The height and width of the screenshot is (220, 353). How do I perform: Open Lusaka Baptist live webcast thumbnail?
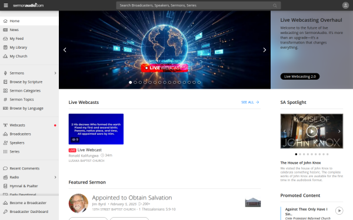click(x=96, y=129)
